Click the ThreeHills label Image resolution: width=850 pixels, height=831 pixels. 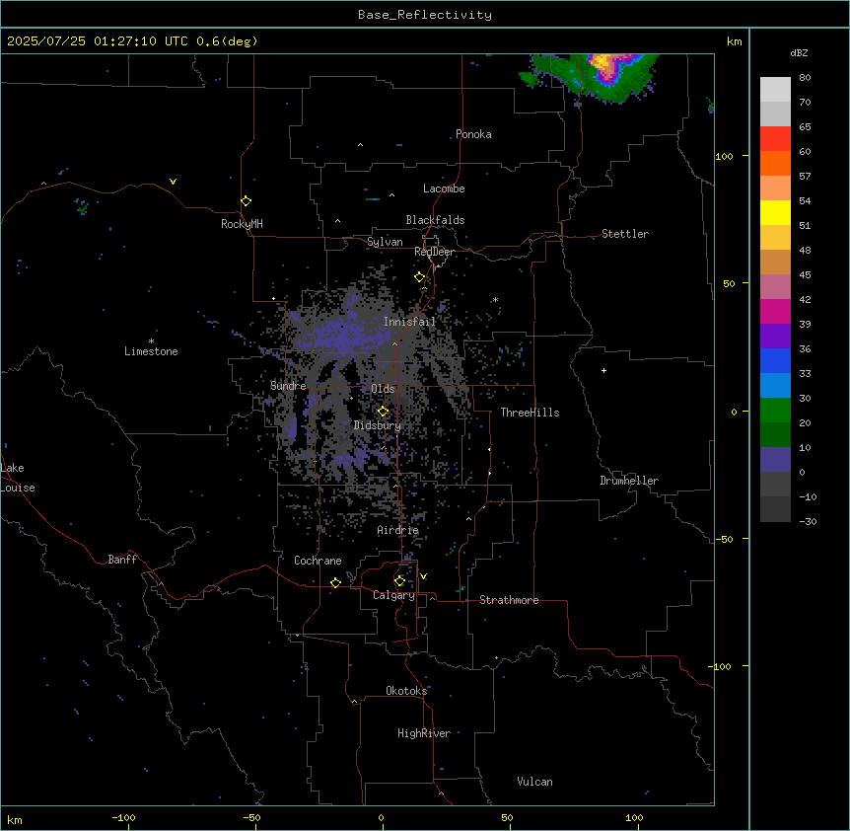point(530,413)
